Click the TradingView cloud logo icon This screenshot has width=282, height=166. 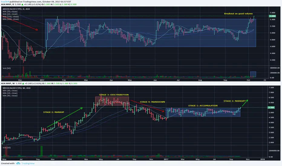click(x=18, y=163)
